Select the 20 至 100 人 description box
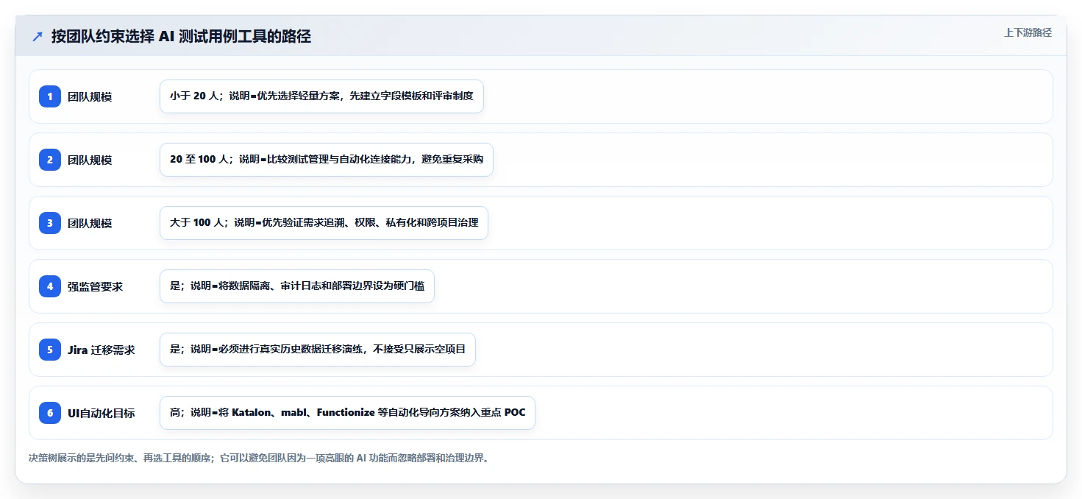1082x499 pixels. pyautogui.click(x=327, y=160)
